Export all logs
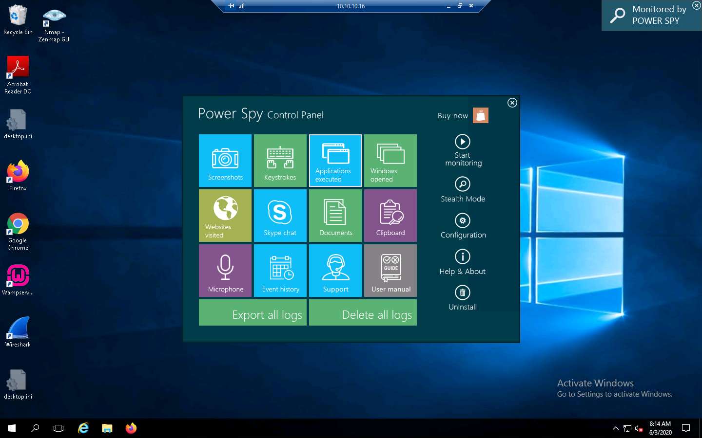 point(253,312)
